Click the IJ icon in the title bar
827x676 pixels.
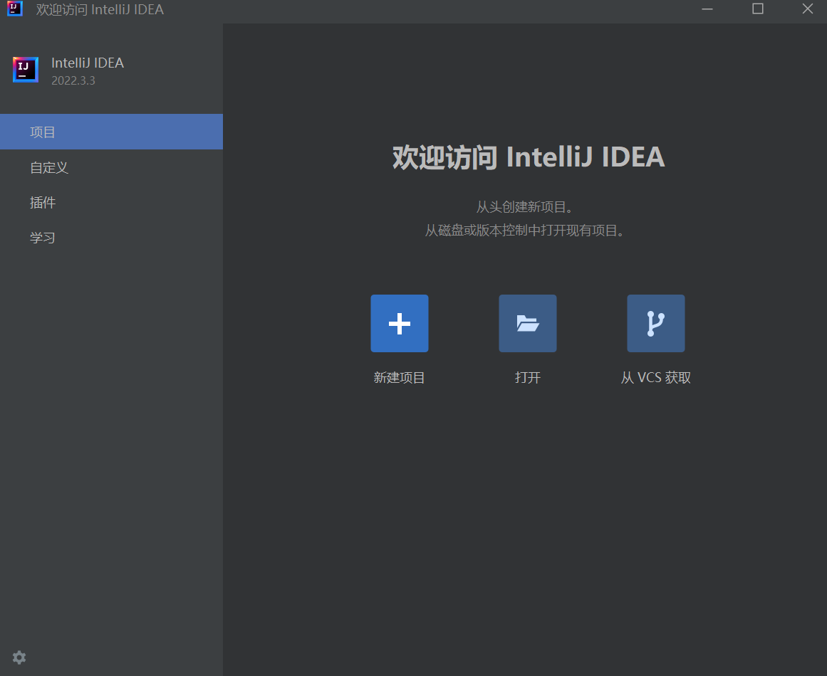(x=15, y=9)
